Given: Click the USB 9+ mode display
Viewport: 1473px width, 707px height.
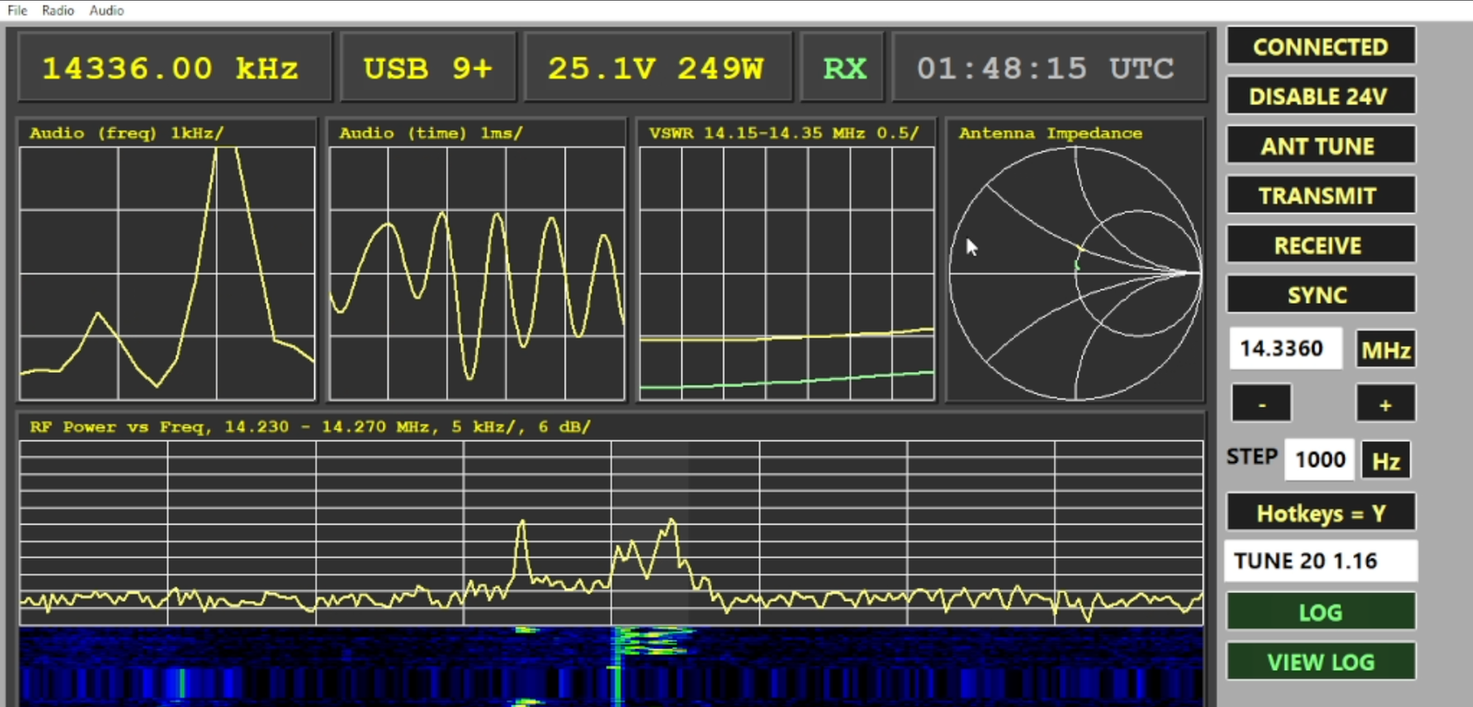Looking at the screenshot, I should tap(428, 68).
